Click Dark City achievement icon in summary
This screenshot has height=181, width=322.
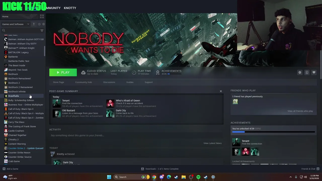(110, 113)
